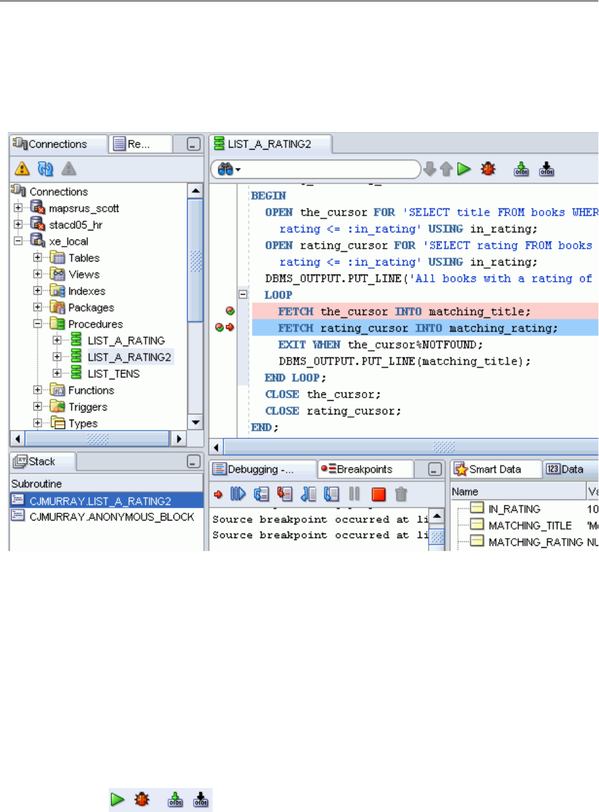Select the Debugging log tab
The width and height of the screenshot is (599, 812).
coord(262,469)
